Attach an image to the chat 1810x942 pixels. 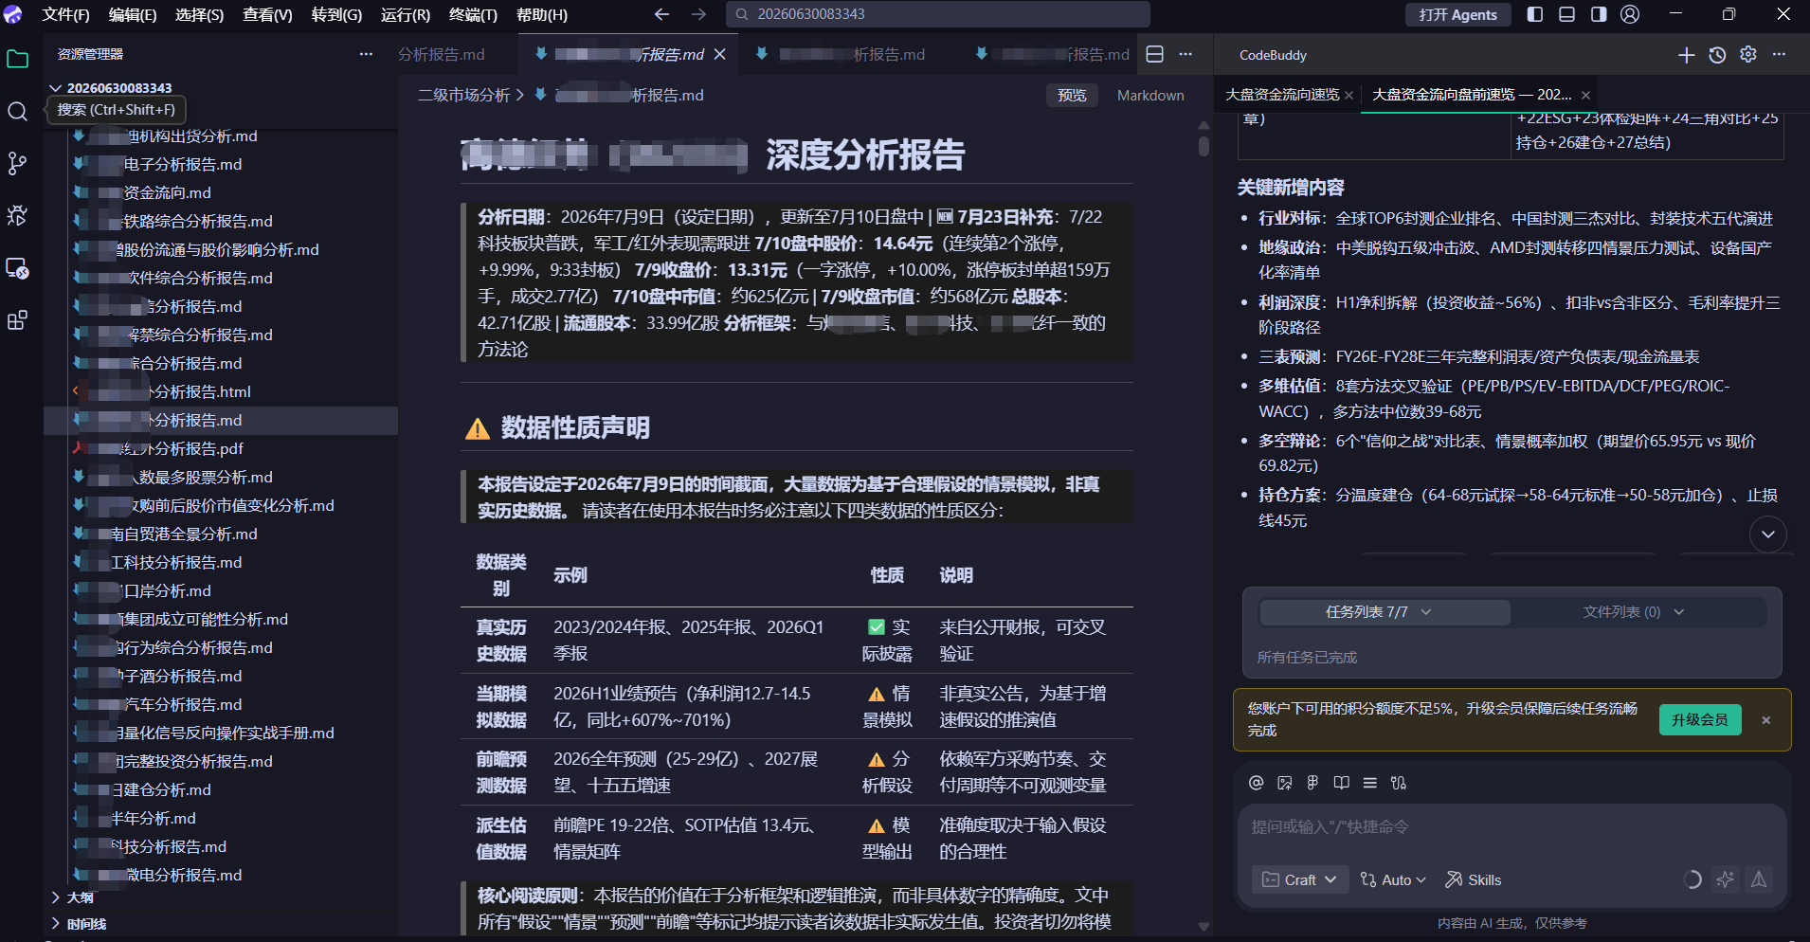click(x=1285, y=783)
